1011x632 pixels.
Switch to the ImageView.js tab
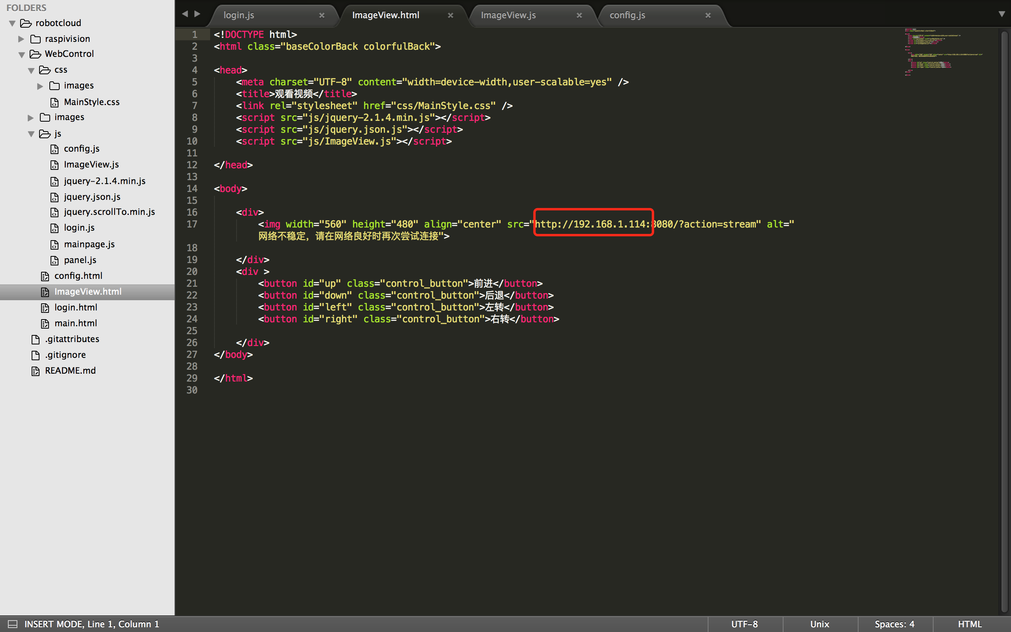pyautogui.click(x=508, y=15)
